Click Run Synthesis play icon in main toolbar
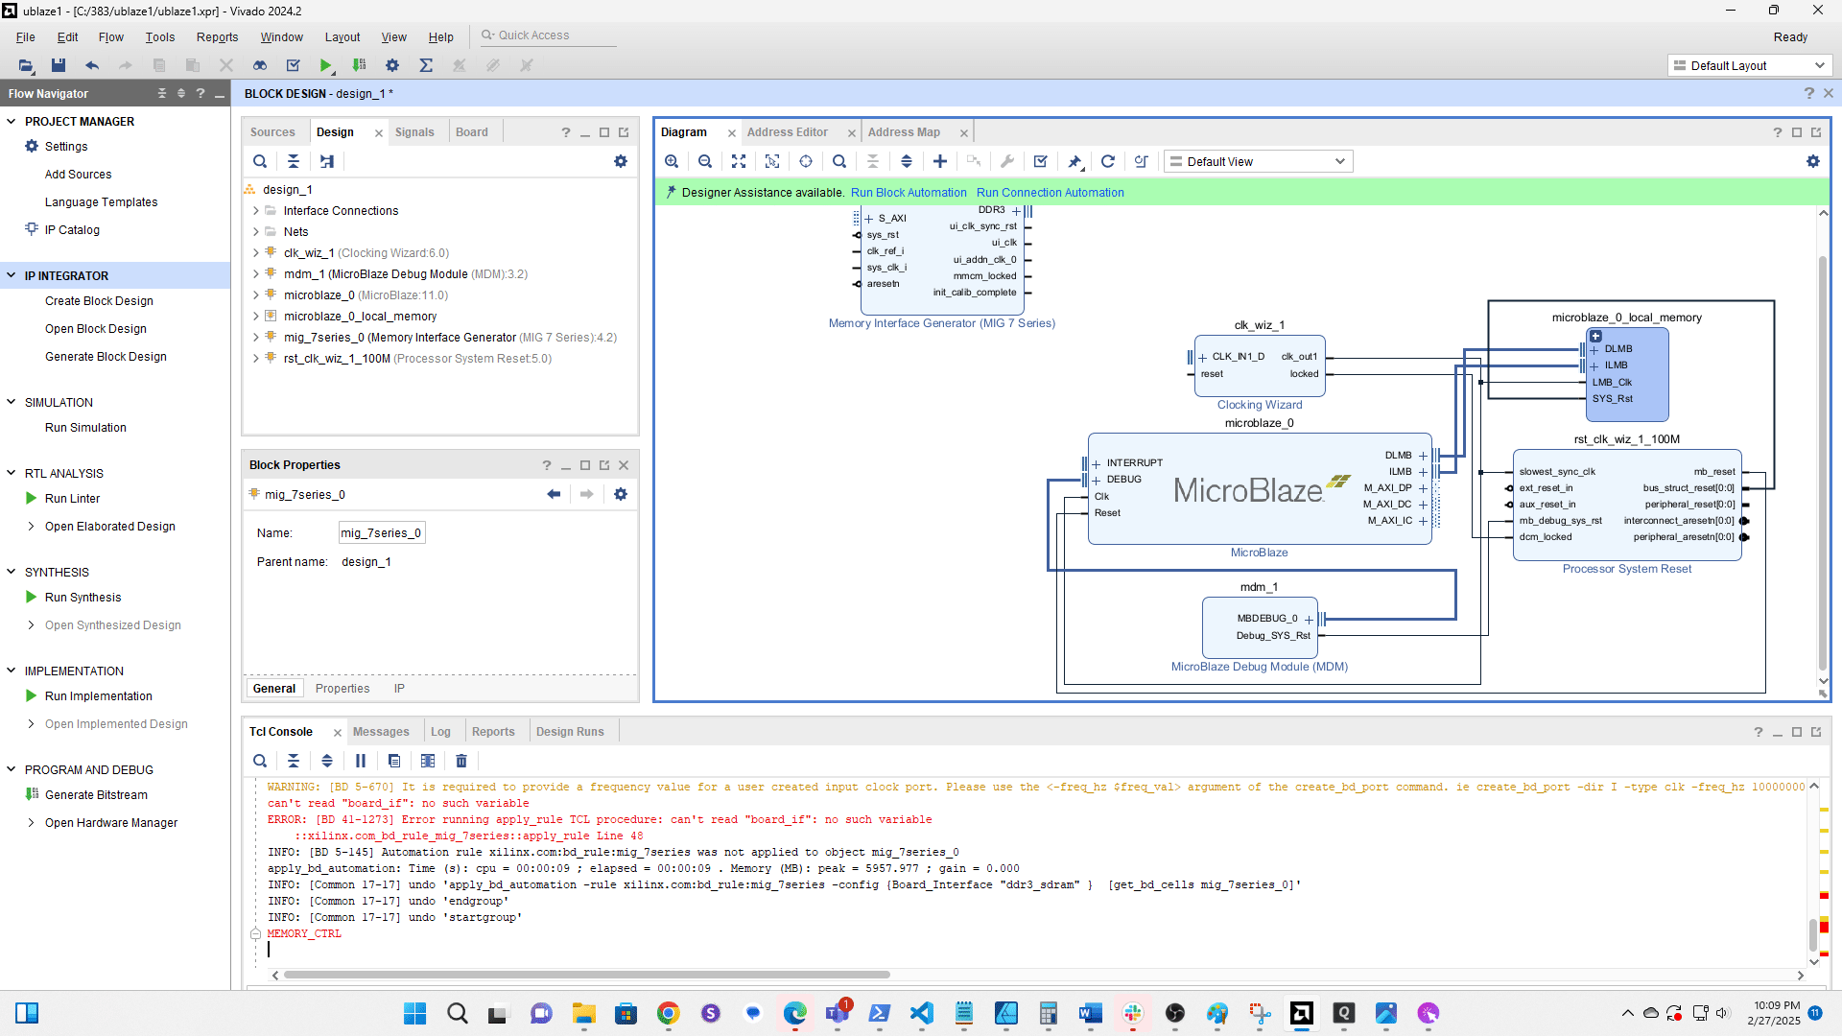This screenshot has width=1842, height=1036. (x=326, y=65)
